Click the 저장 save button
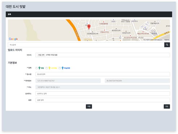Screen dimensions: 178x134 click(89, 106)
